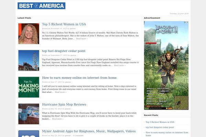The width and height of the screenshot is (206, 137).
Task: Open the Best of America logo
Action: click(42, 6)
